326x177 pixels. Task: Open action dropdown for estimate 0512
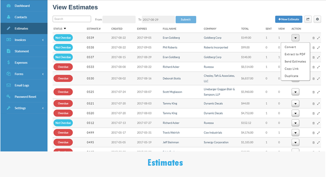coord(295,123)
